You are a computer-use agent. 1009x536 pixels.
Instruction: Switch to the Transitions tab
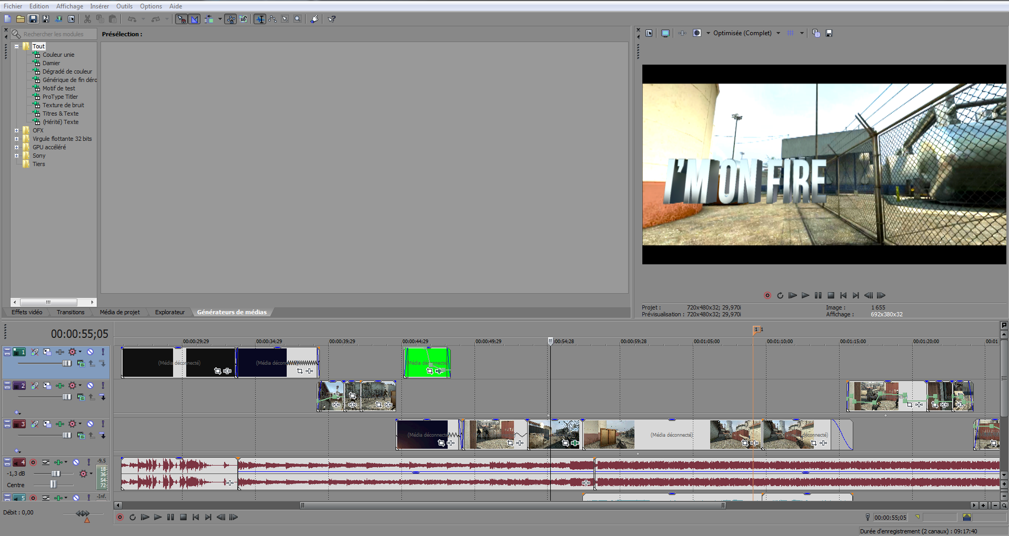coord(70,312)
